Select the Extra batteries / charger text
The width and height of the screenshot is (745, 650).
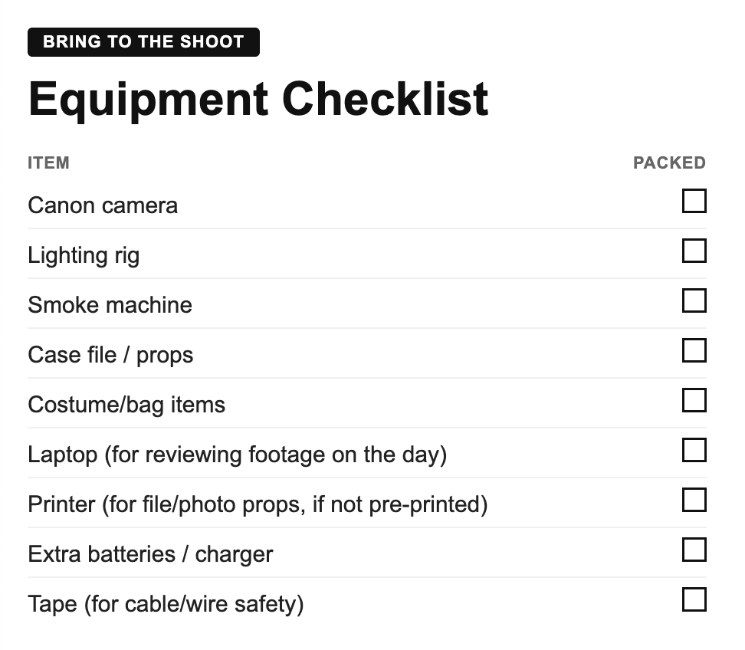coord(150,554)
